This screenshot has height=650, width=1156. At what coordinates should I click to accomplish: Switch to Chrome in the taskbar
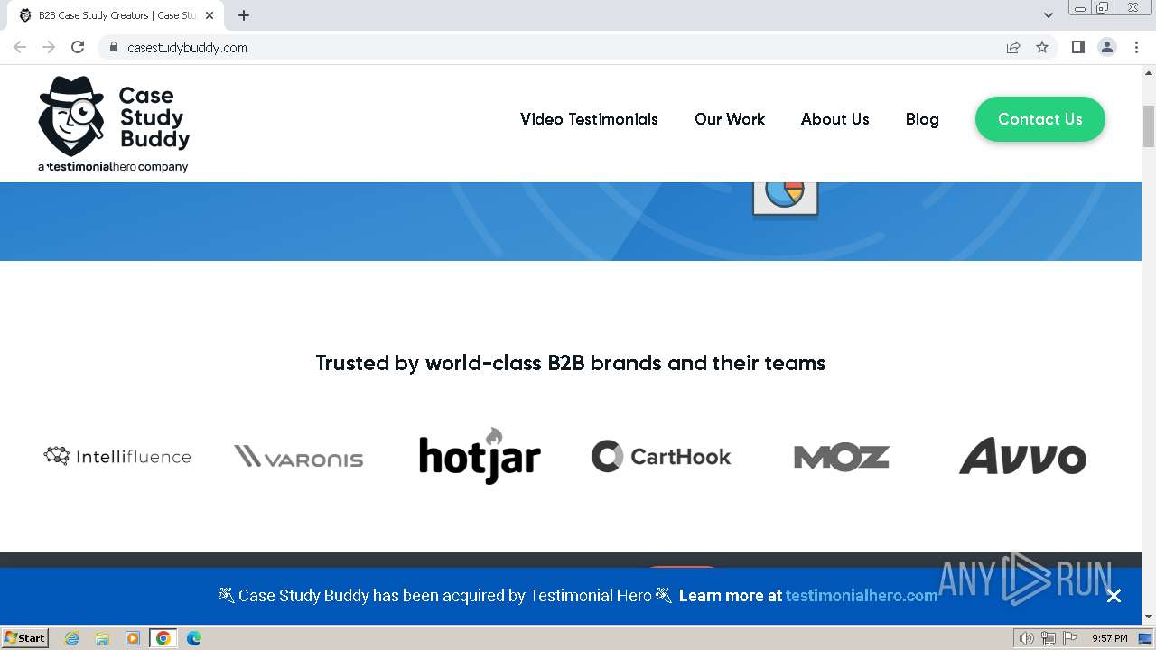[163, 638]
